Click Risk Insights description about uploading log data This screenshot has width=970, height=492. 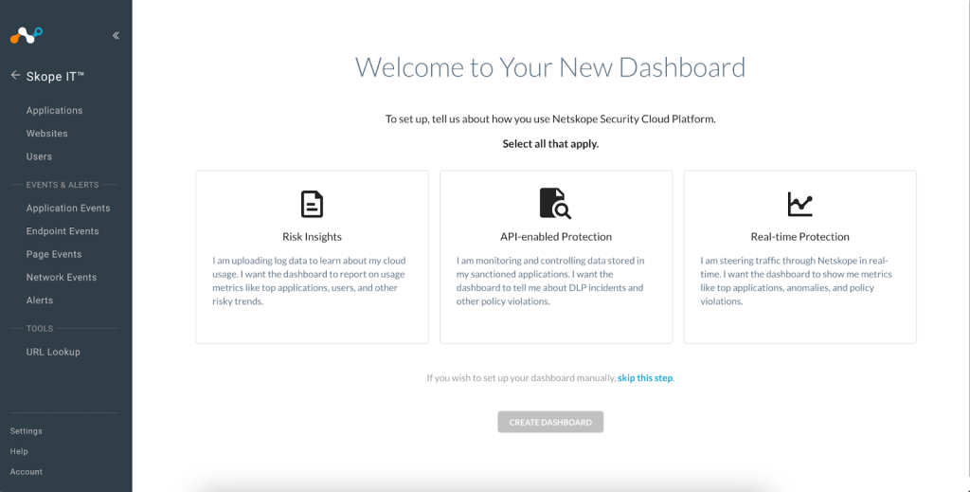tap(310, 281)
